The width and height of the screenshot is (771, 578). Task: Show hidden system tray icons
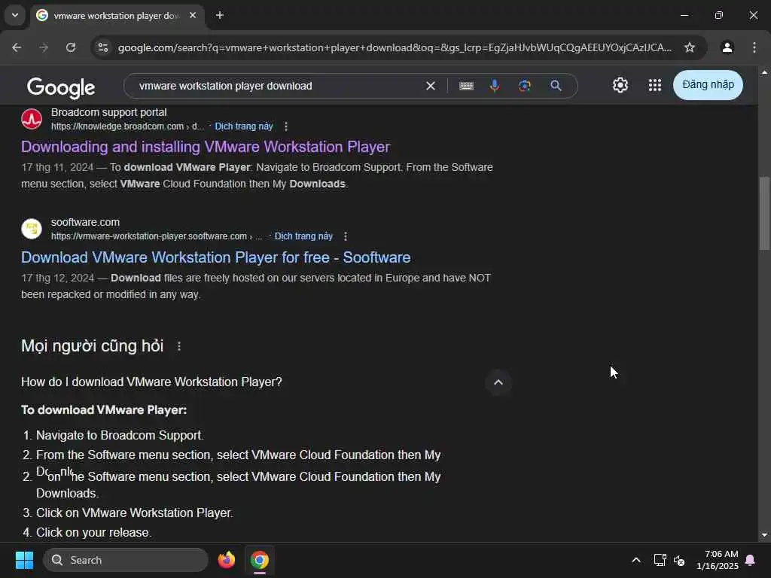(635, 560)
